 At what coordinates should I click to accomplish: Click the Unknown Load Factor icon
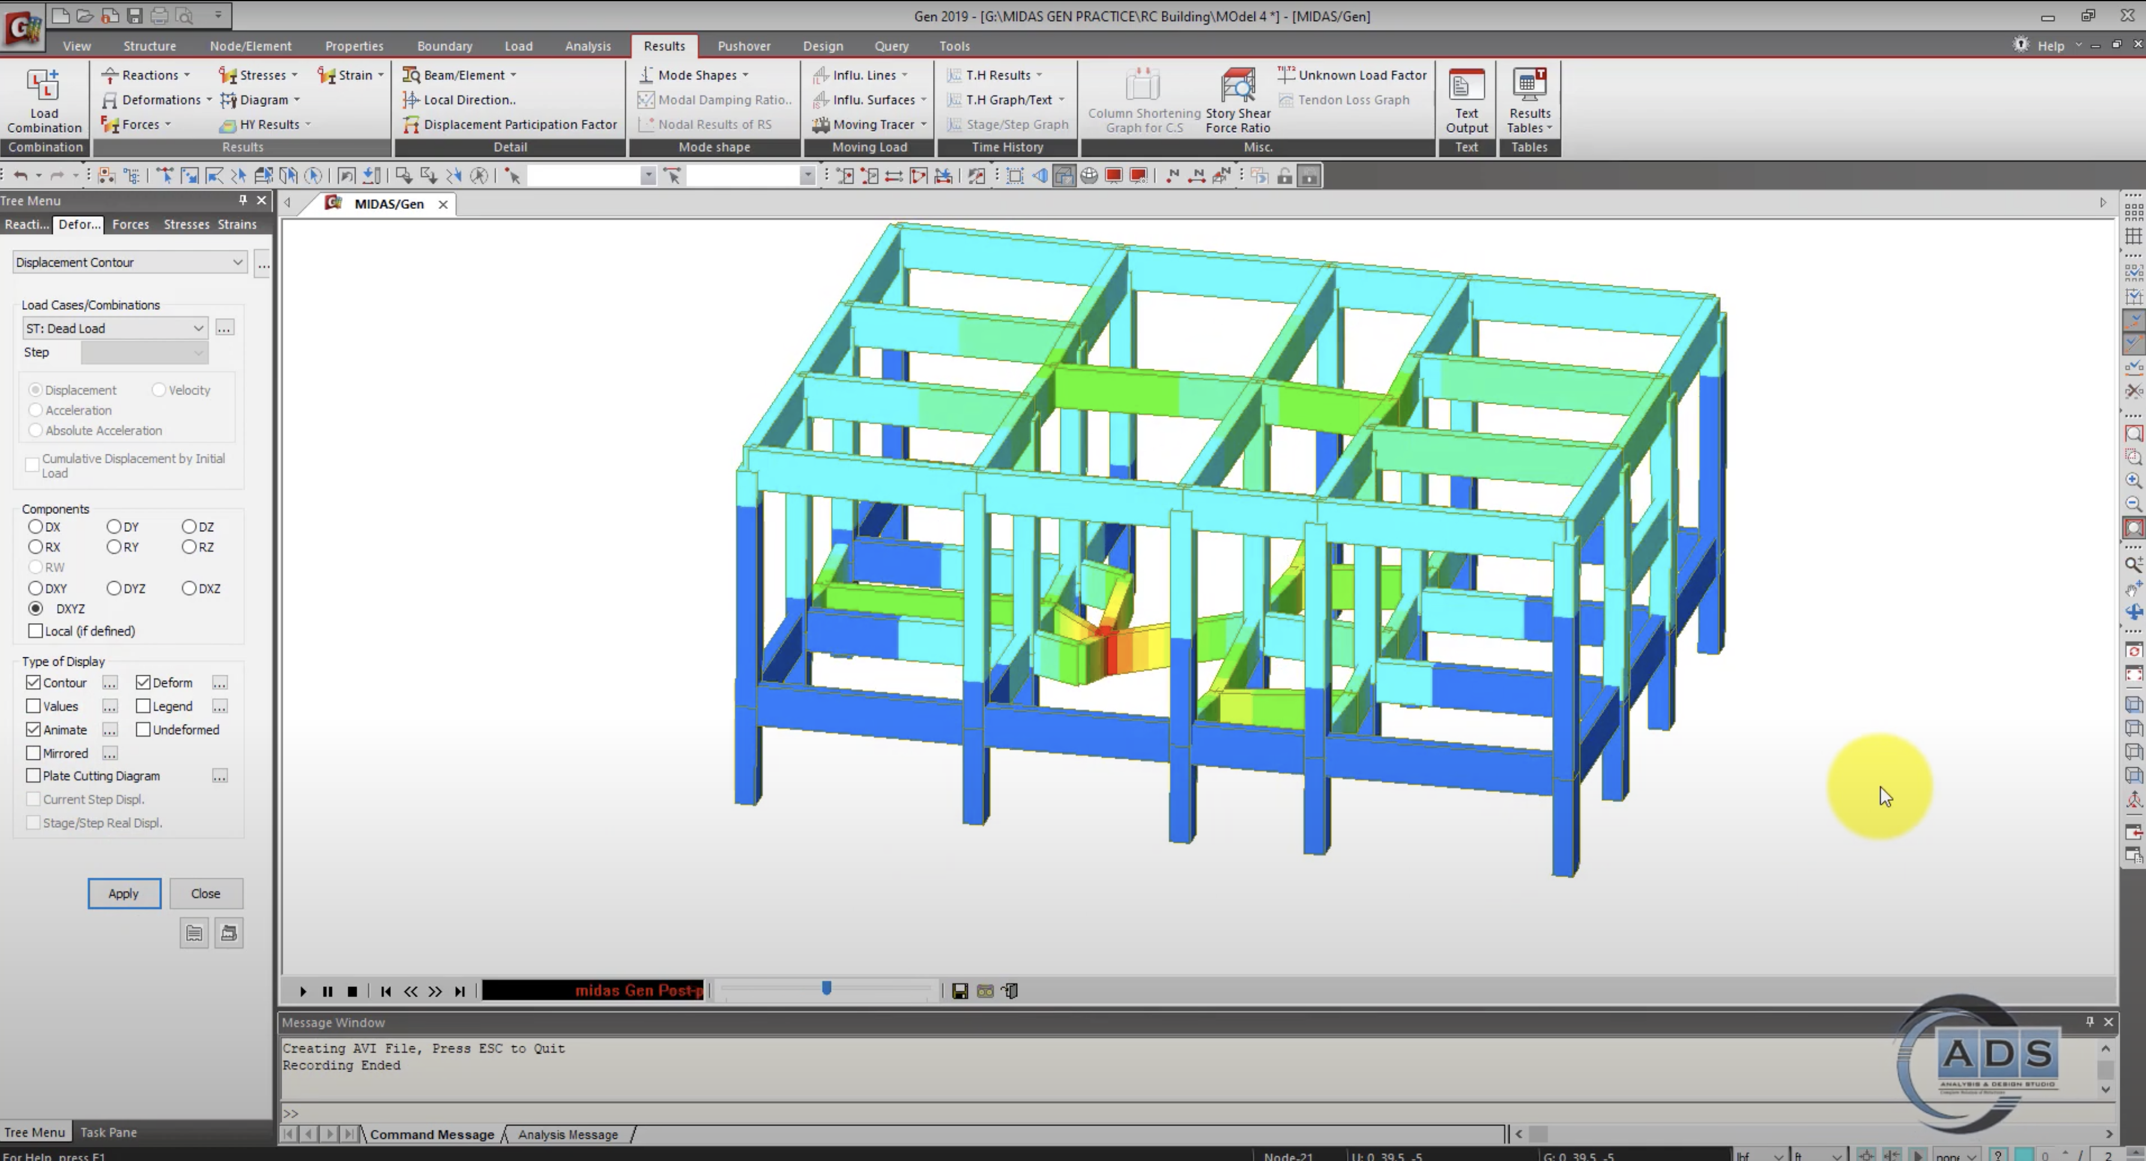1286,75
